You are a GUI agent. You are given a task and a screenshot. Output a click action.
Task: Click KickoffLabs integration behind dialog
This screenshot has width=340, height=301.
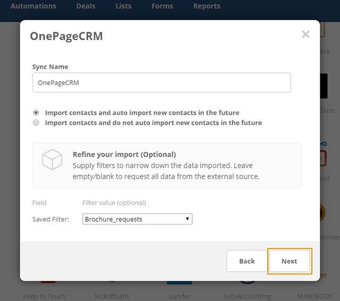click(112, 296)
